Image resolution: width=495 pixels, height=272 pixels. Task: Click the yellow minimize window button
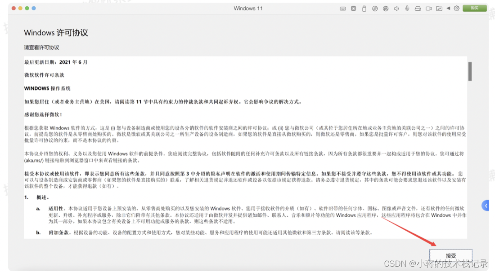[x=20, y=8]
